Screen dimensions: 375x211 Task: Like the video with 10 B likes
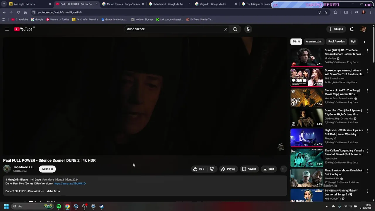click(199, 169)
